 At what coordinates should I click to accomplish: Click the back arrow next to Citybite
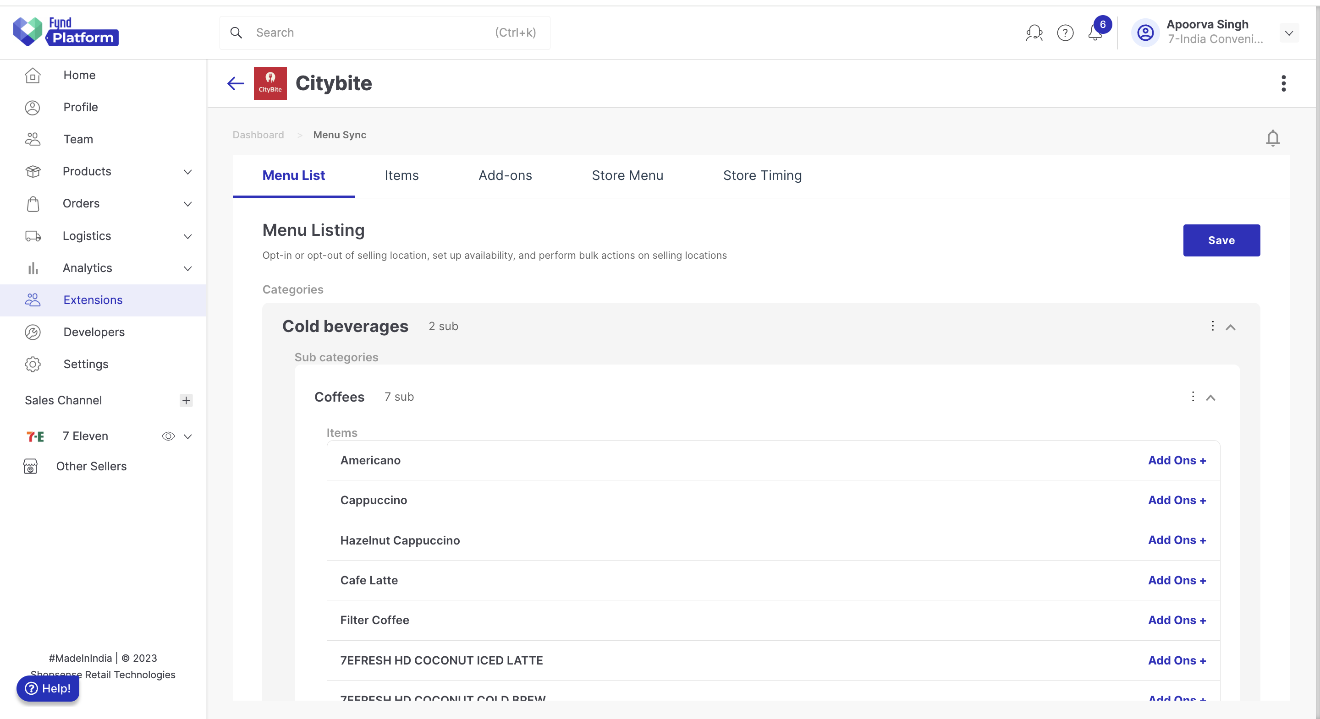point(236,83)
